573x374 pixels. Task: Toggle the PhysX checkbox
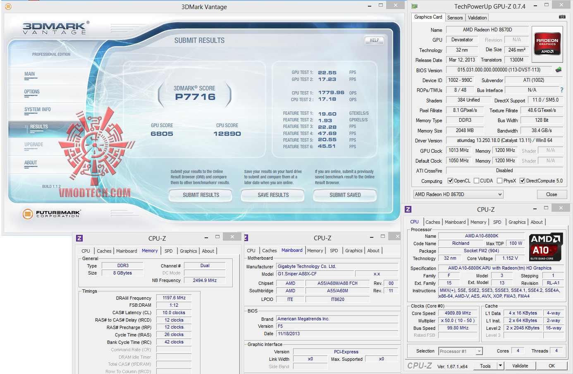499,181
